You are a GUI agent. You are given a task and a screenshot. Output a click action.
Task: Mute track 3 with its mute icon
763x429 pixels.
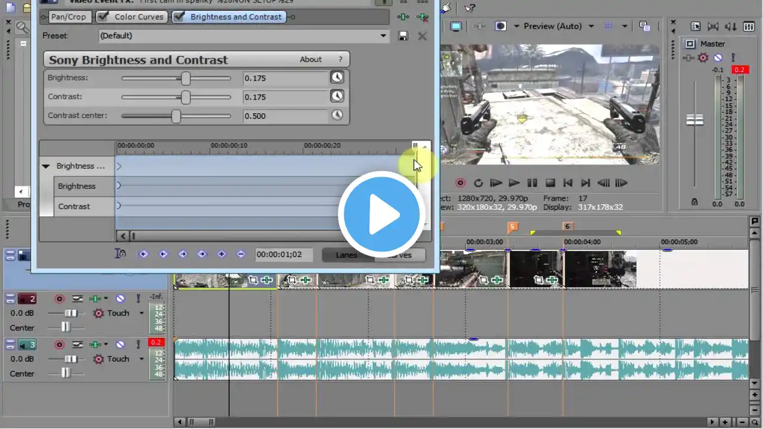click(x=120, y=344)
